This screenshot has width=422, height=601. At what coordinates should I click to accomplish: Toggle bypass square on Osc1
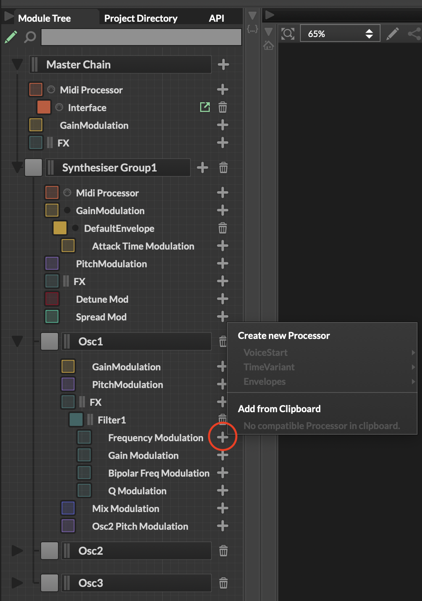point(50,341)
